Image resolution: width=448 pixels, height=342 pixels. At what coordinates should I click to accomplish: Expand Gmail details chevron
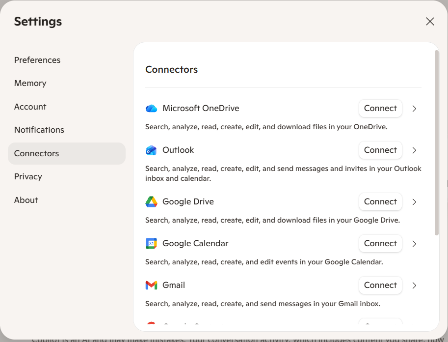click(x=414, y=285)
